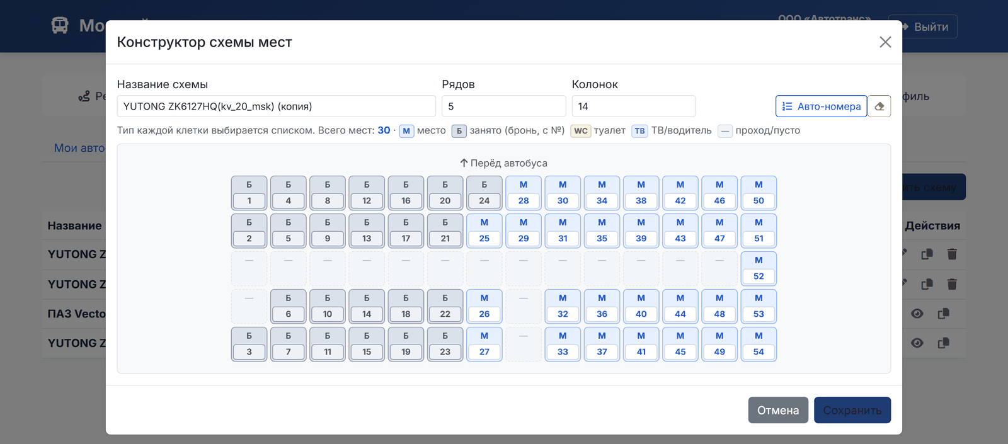Click the Авто-номера button
Viewport: 1008px width, 444px height.
(x=821, y=106)
